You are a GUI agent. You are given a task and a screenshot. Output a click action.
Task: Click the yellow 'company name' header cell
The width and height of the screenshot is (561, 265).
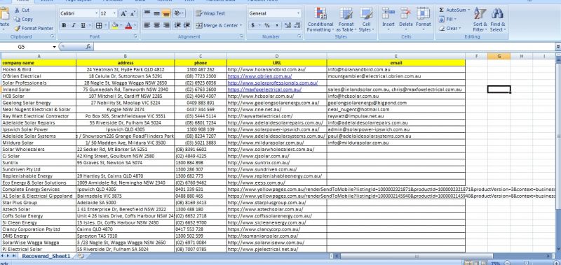(39, 63)
